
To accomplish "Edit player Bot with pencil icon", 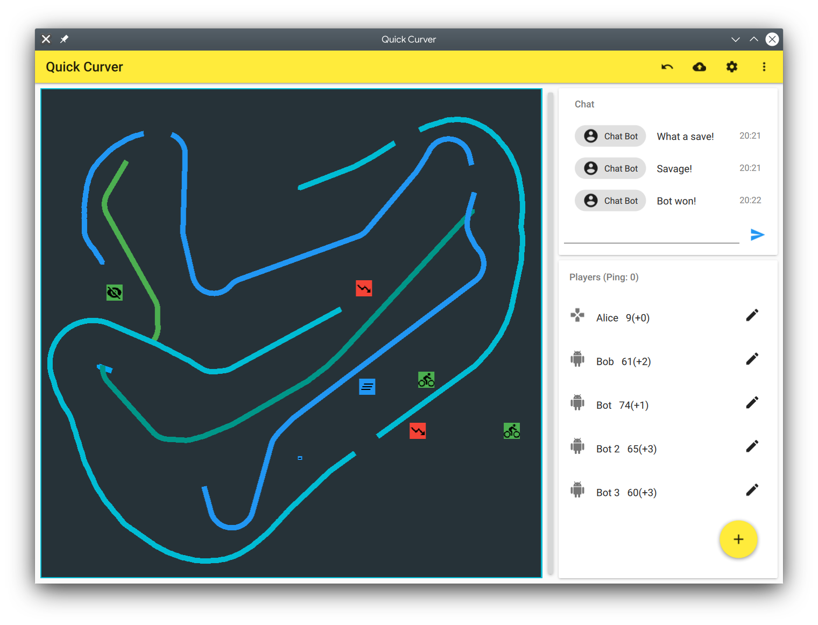I will [x=752, y=402].
